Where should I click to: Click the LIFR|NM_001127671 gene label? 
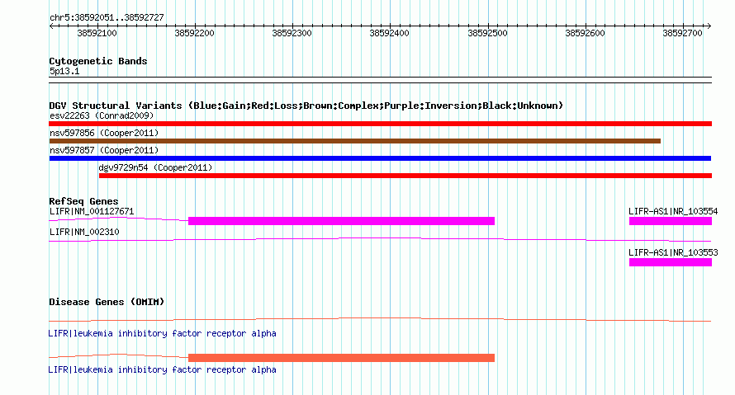(x=92, y=212)
